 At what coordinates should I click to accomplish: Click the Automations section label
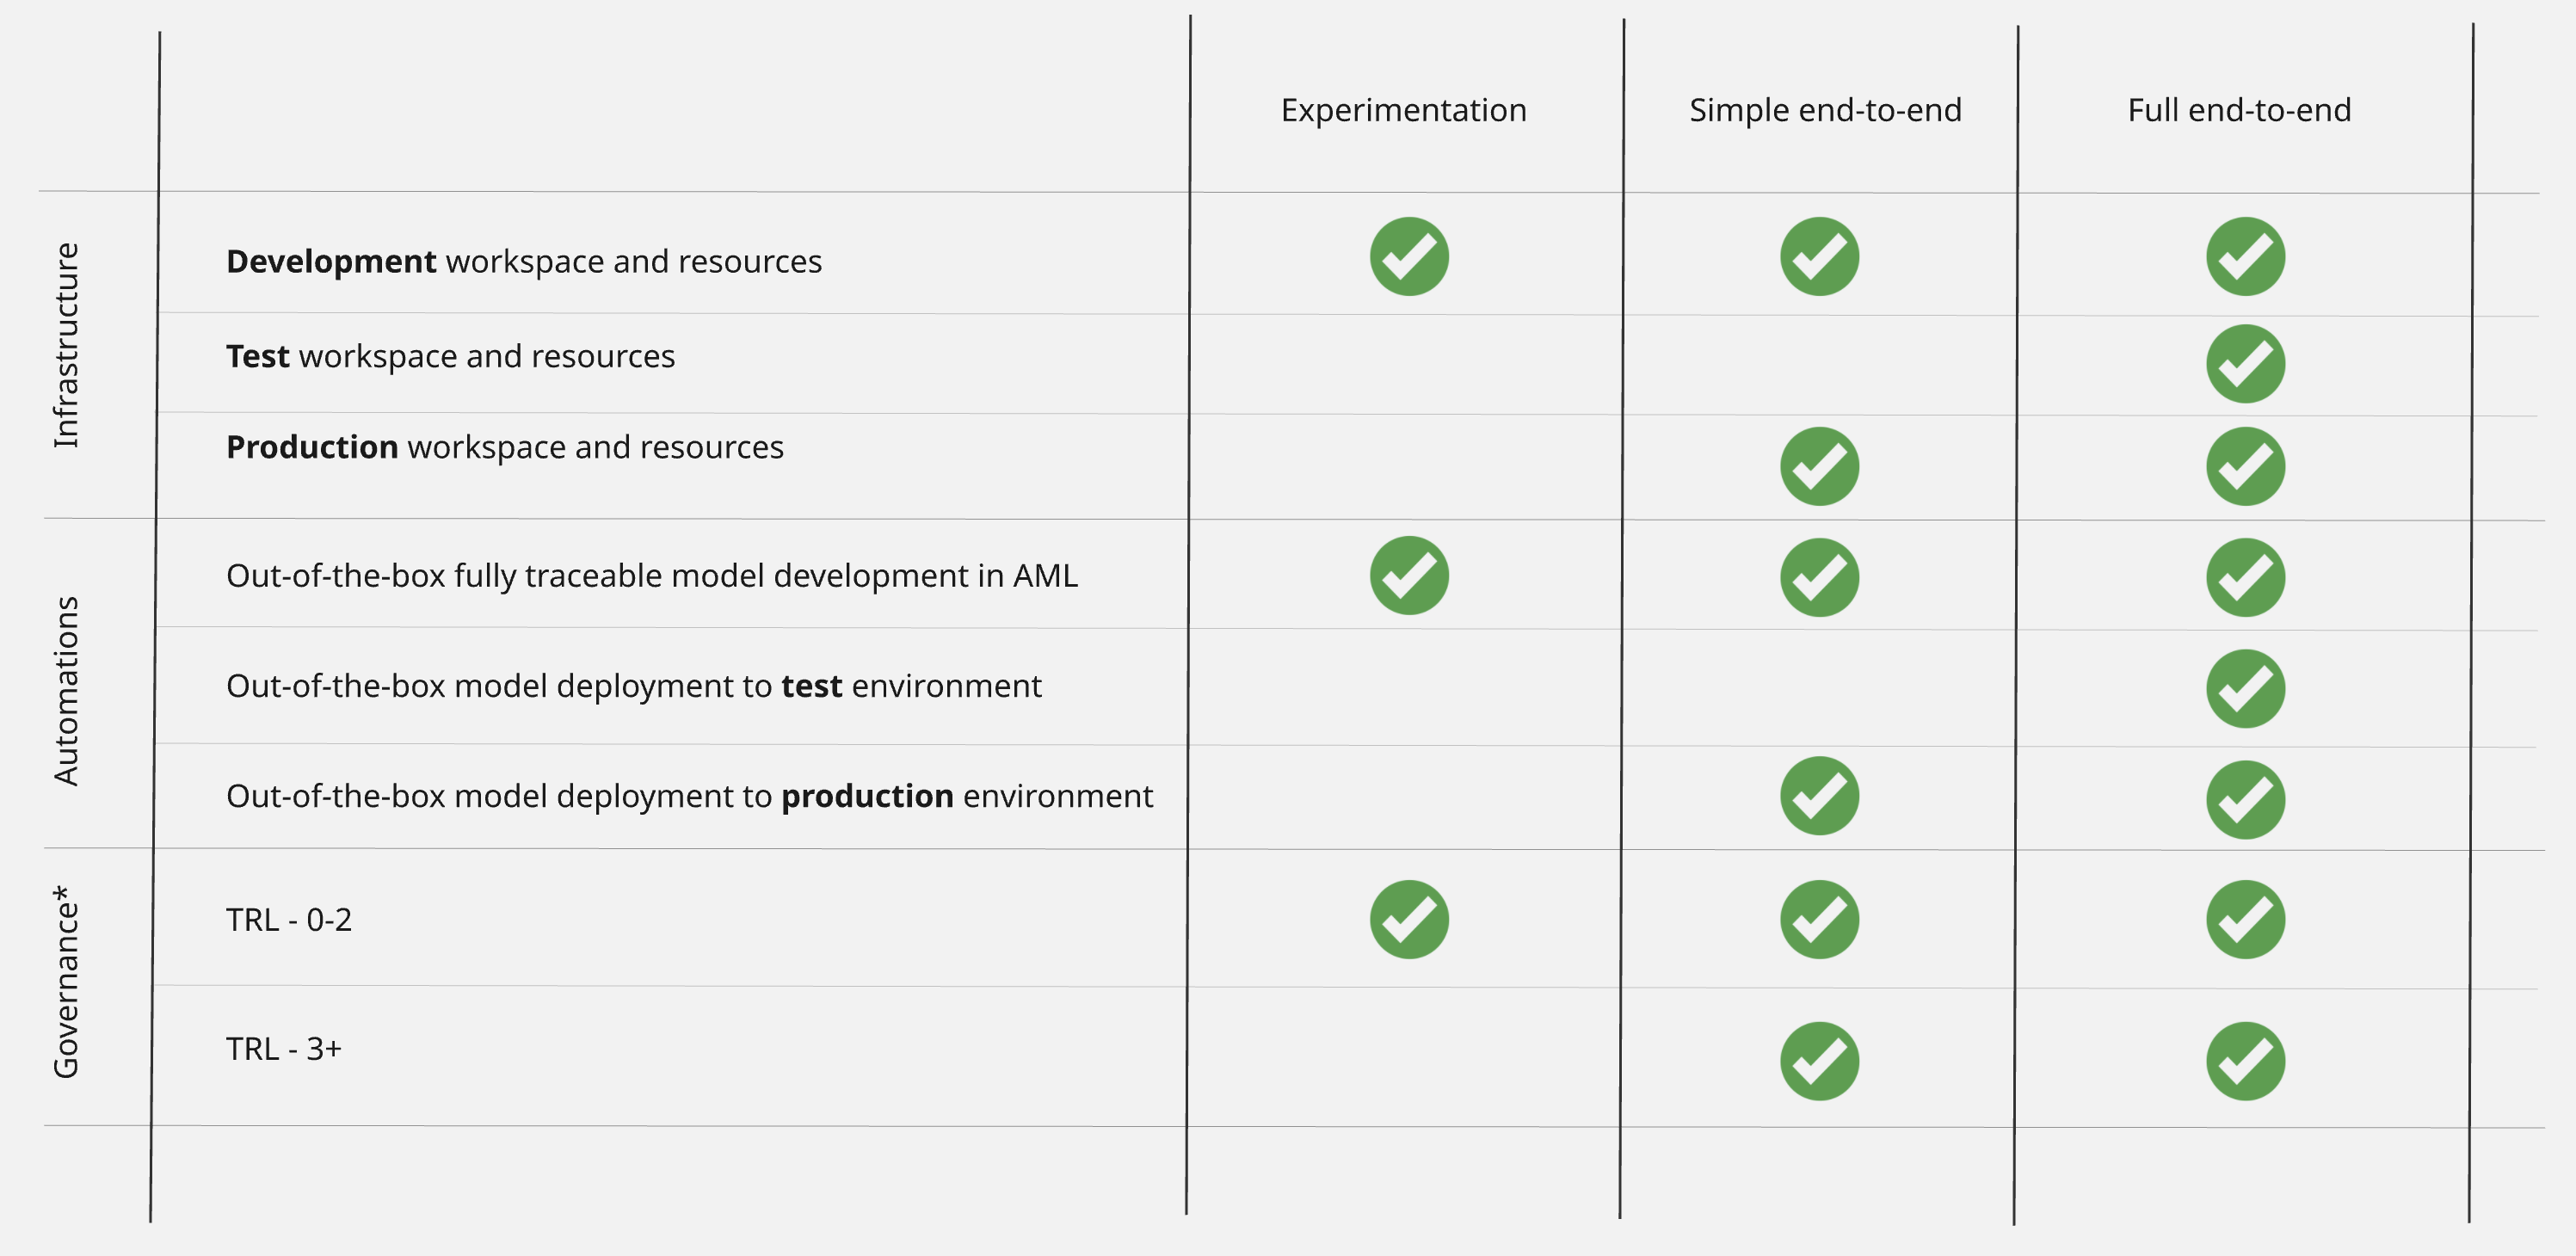tap(66, 690)
